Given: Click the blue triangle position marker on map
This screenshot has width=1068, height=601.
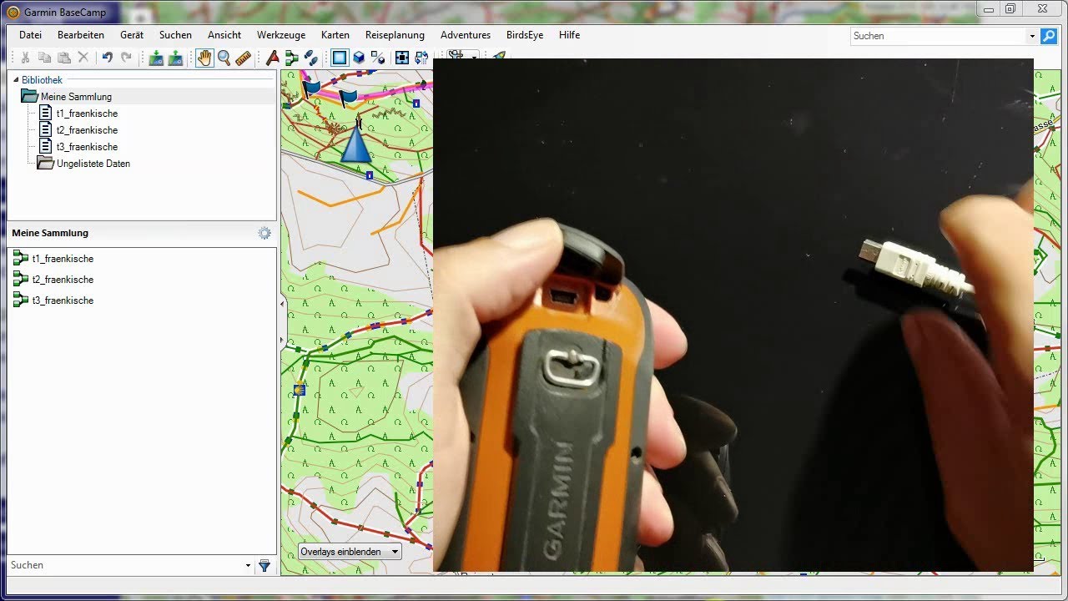Looking at the screenshot, I should [356, 144].
